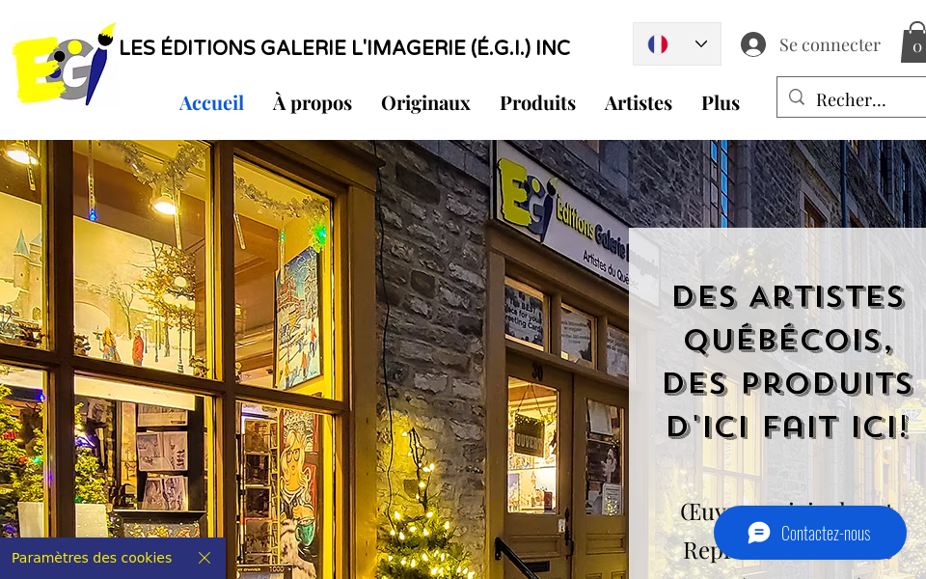926x579 pixels.
Task: Go to the Accueil menu item
Action: [x=211, y=103]
